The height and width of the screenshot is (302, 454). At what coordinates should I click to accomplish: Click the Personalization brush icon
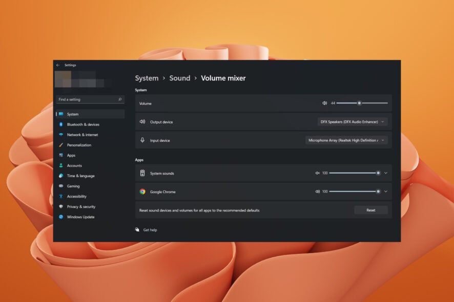(x=61, y=145)
